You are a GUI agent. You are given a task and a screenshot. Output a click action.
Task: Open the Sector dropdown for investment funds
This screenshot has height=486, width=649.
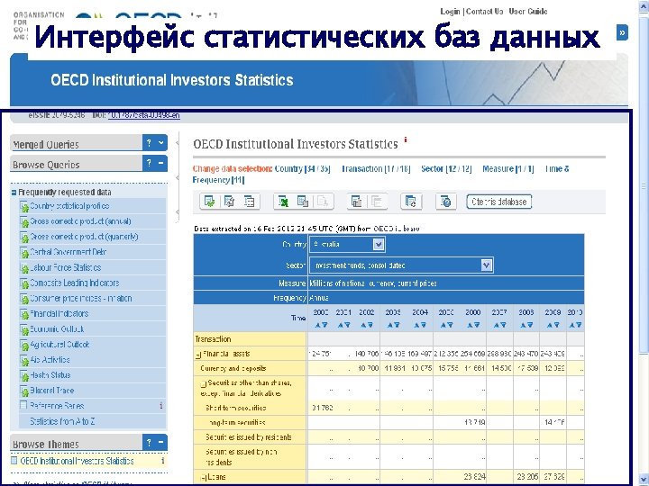(487, 265)
